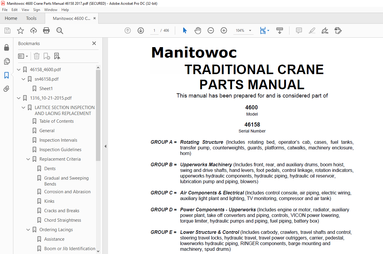Select the Highlight text tool
383x254 pixels.
pyautogui.click(x=312, y=31)
